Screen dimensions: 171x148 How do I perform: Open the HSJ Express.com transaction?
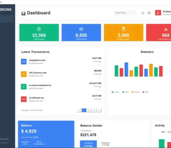click(x=38, y=73)
